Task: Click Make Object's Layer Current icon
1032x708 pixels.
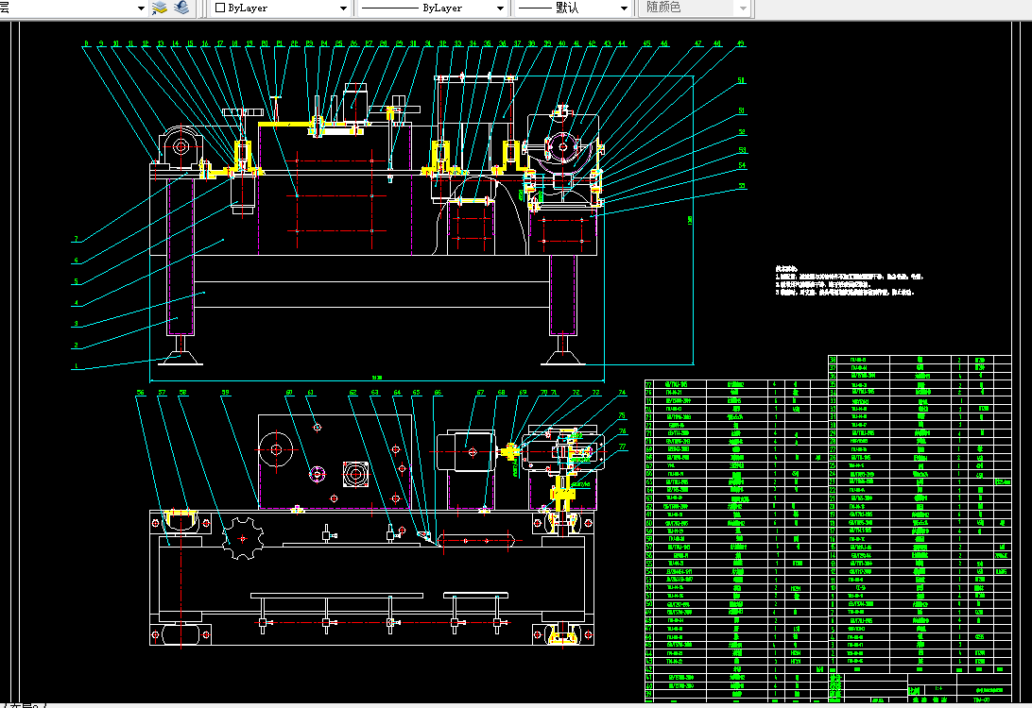Action: [160, 8]
